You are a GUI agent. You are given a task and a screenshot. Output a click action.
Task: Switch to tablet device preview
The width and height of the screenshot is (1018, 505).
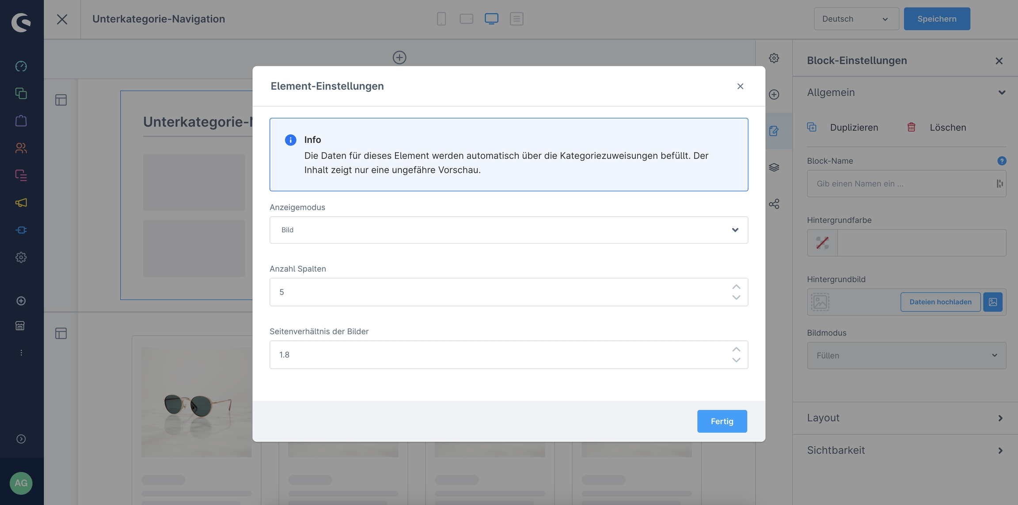tap(466, 19)
